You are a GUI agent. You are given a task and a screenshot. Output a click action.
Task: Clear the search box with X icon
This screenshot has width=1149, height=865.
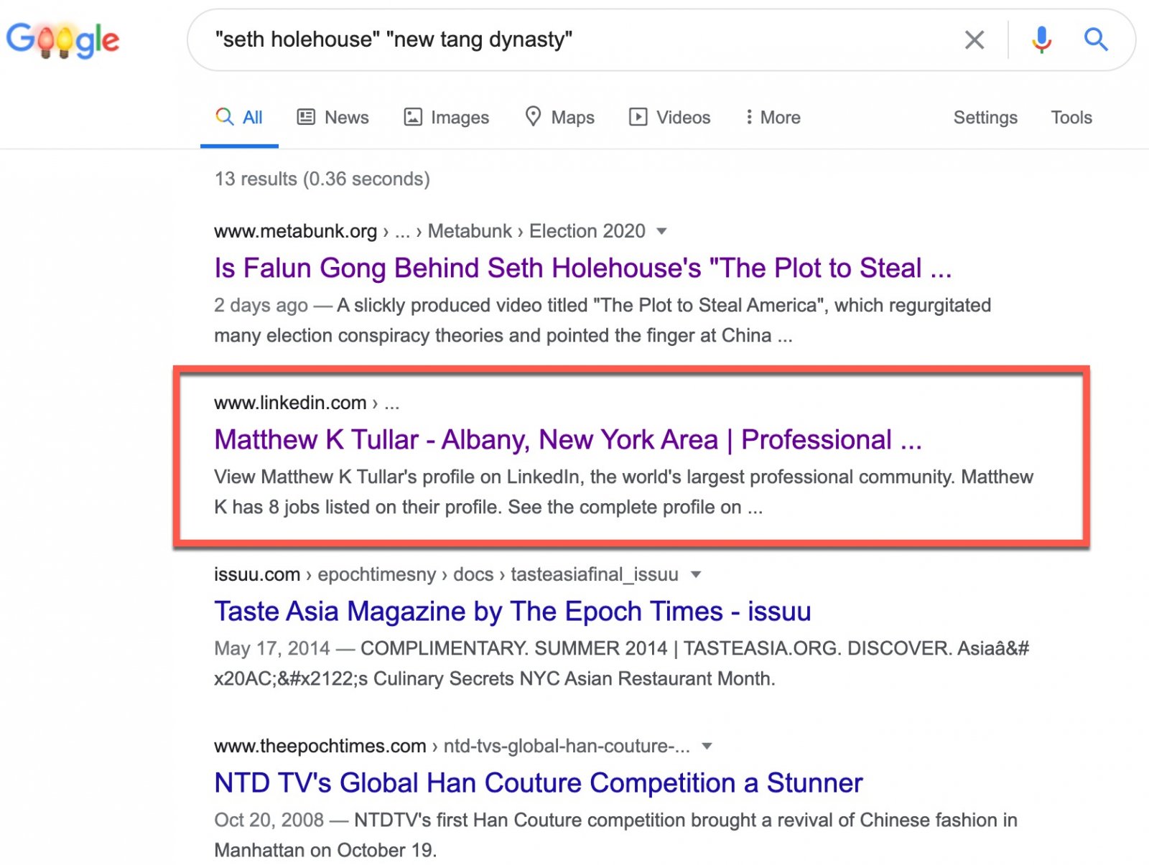tap(974, 39)
